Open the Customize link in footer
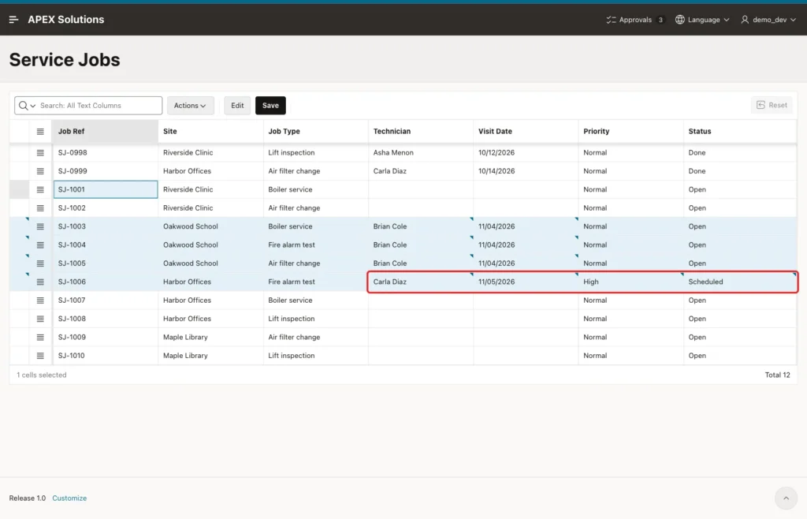807x519 pixels. tap(69, 498)
